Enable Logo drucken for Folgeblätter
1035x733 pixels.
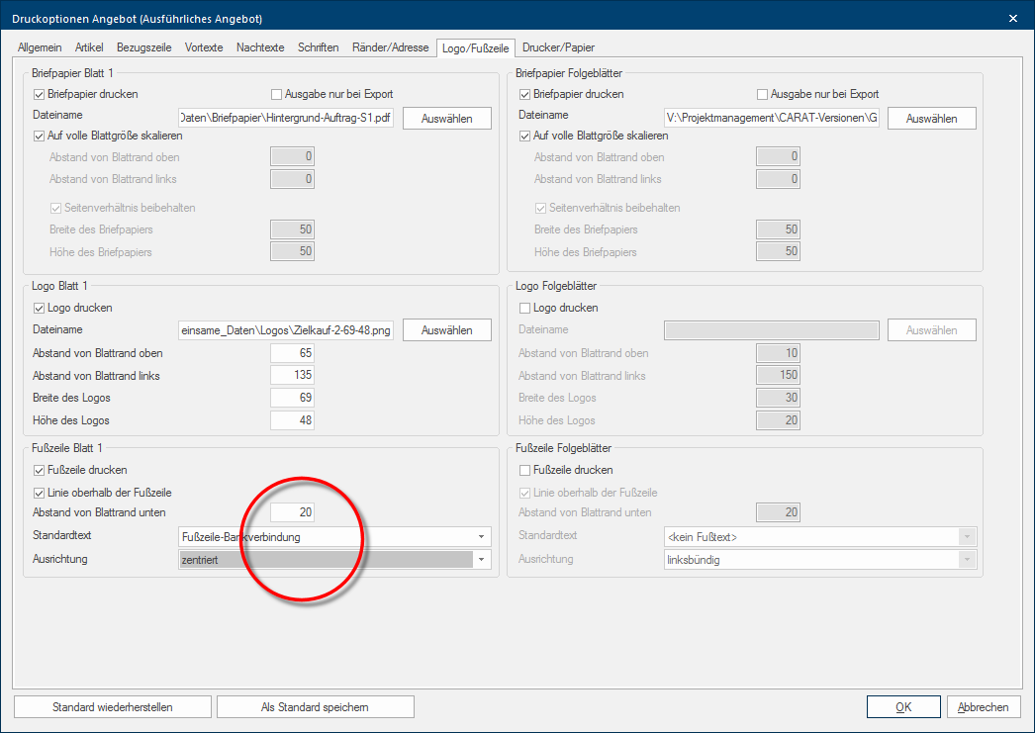point(525,308)
